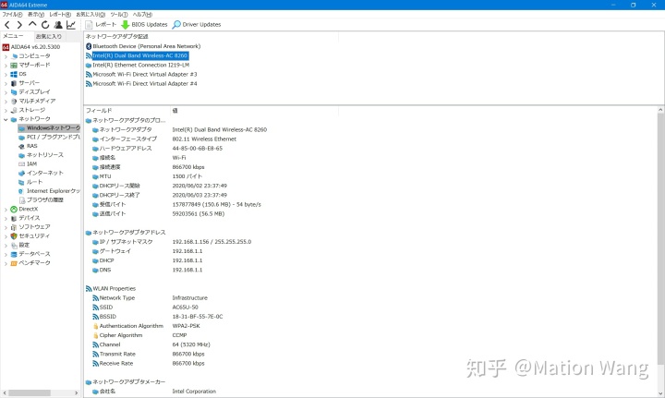Click the WLAN Properties section header
The width and height of the screenshot is (665, 398).
111,289
